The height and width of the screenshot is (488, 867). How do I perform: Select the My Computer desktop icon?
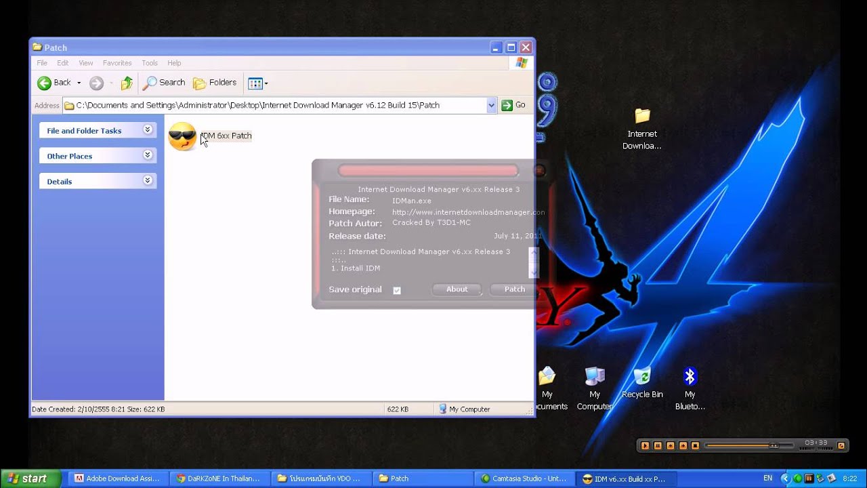point(595,389)
